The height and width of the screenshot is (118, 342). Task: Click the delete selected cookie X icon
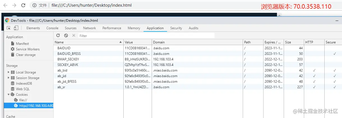(74, 36)
